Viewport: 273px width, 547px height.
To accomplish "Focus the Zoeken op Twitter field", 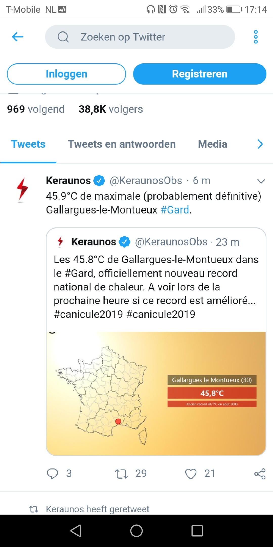I will tap(140, 37).
